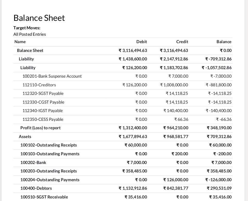
Task: Click the Profit (Loss) to report row
Action: [40, 128]
